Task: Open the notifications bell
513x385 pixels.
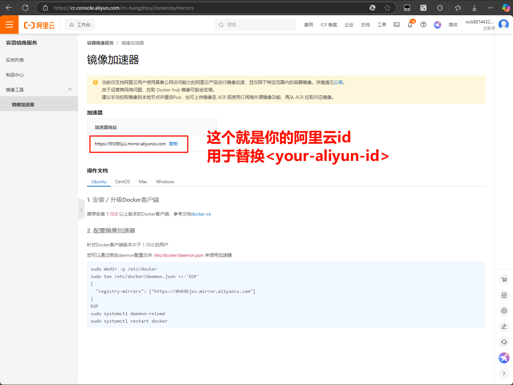Action: (x=410, y=25)
